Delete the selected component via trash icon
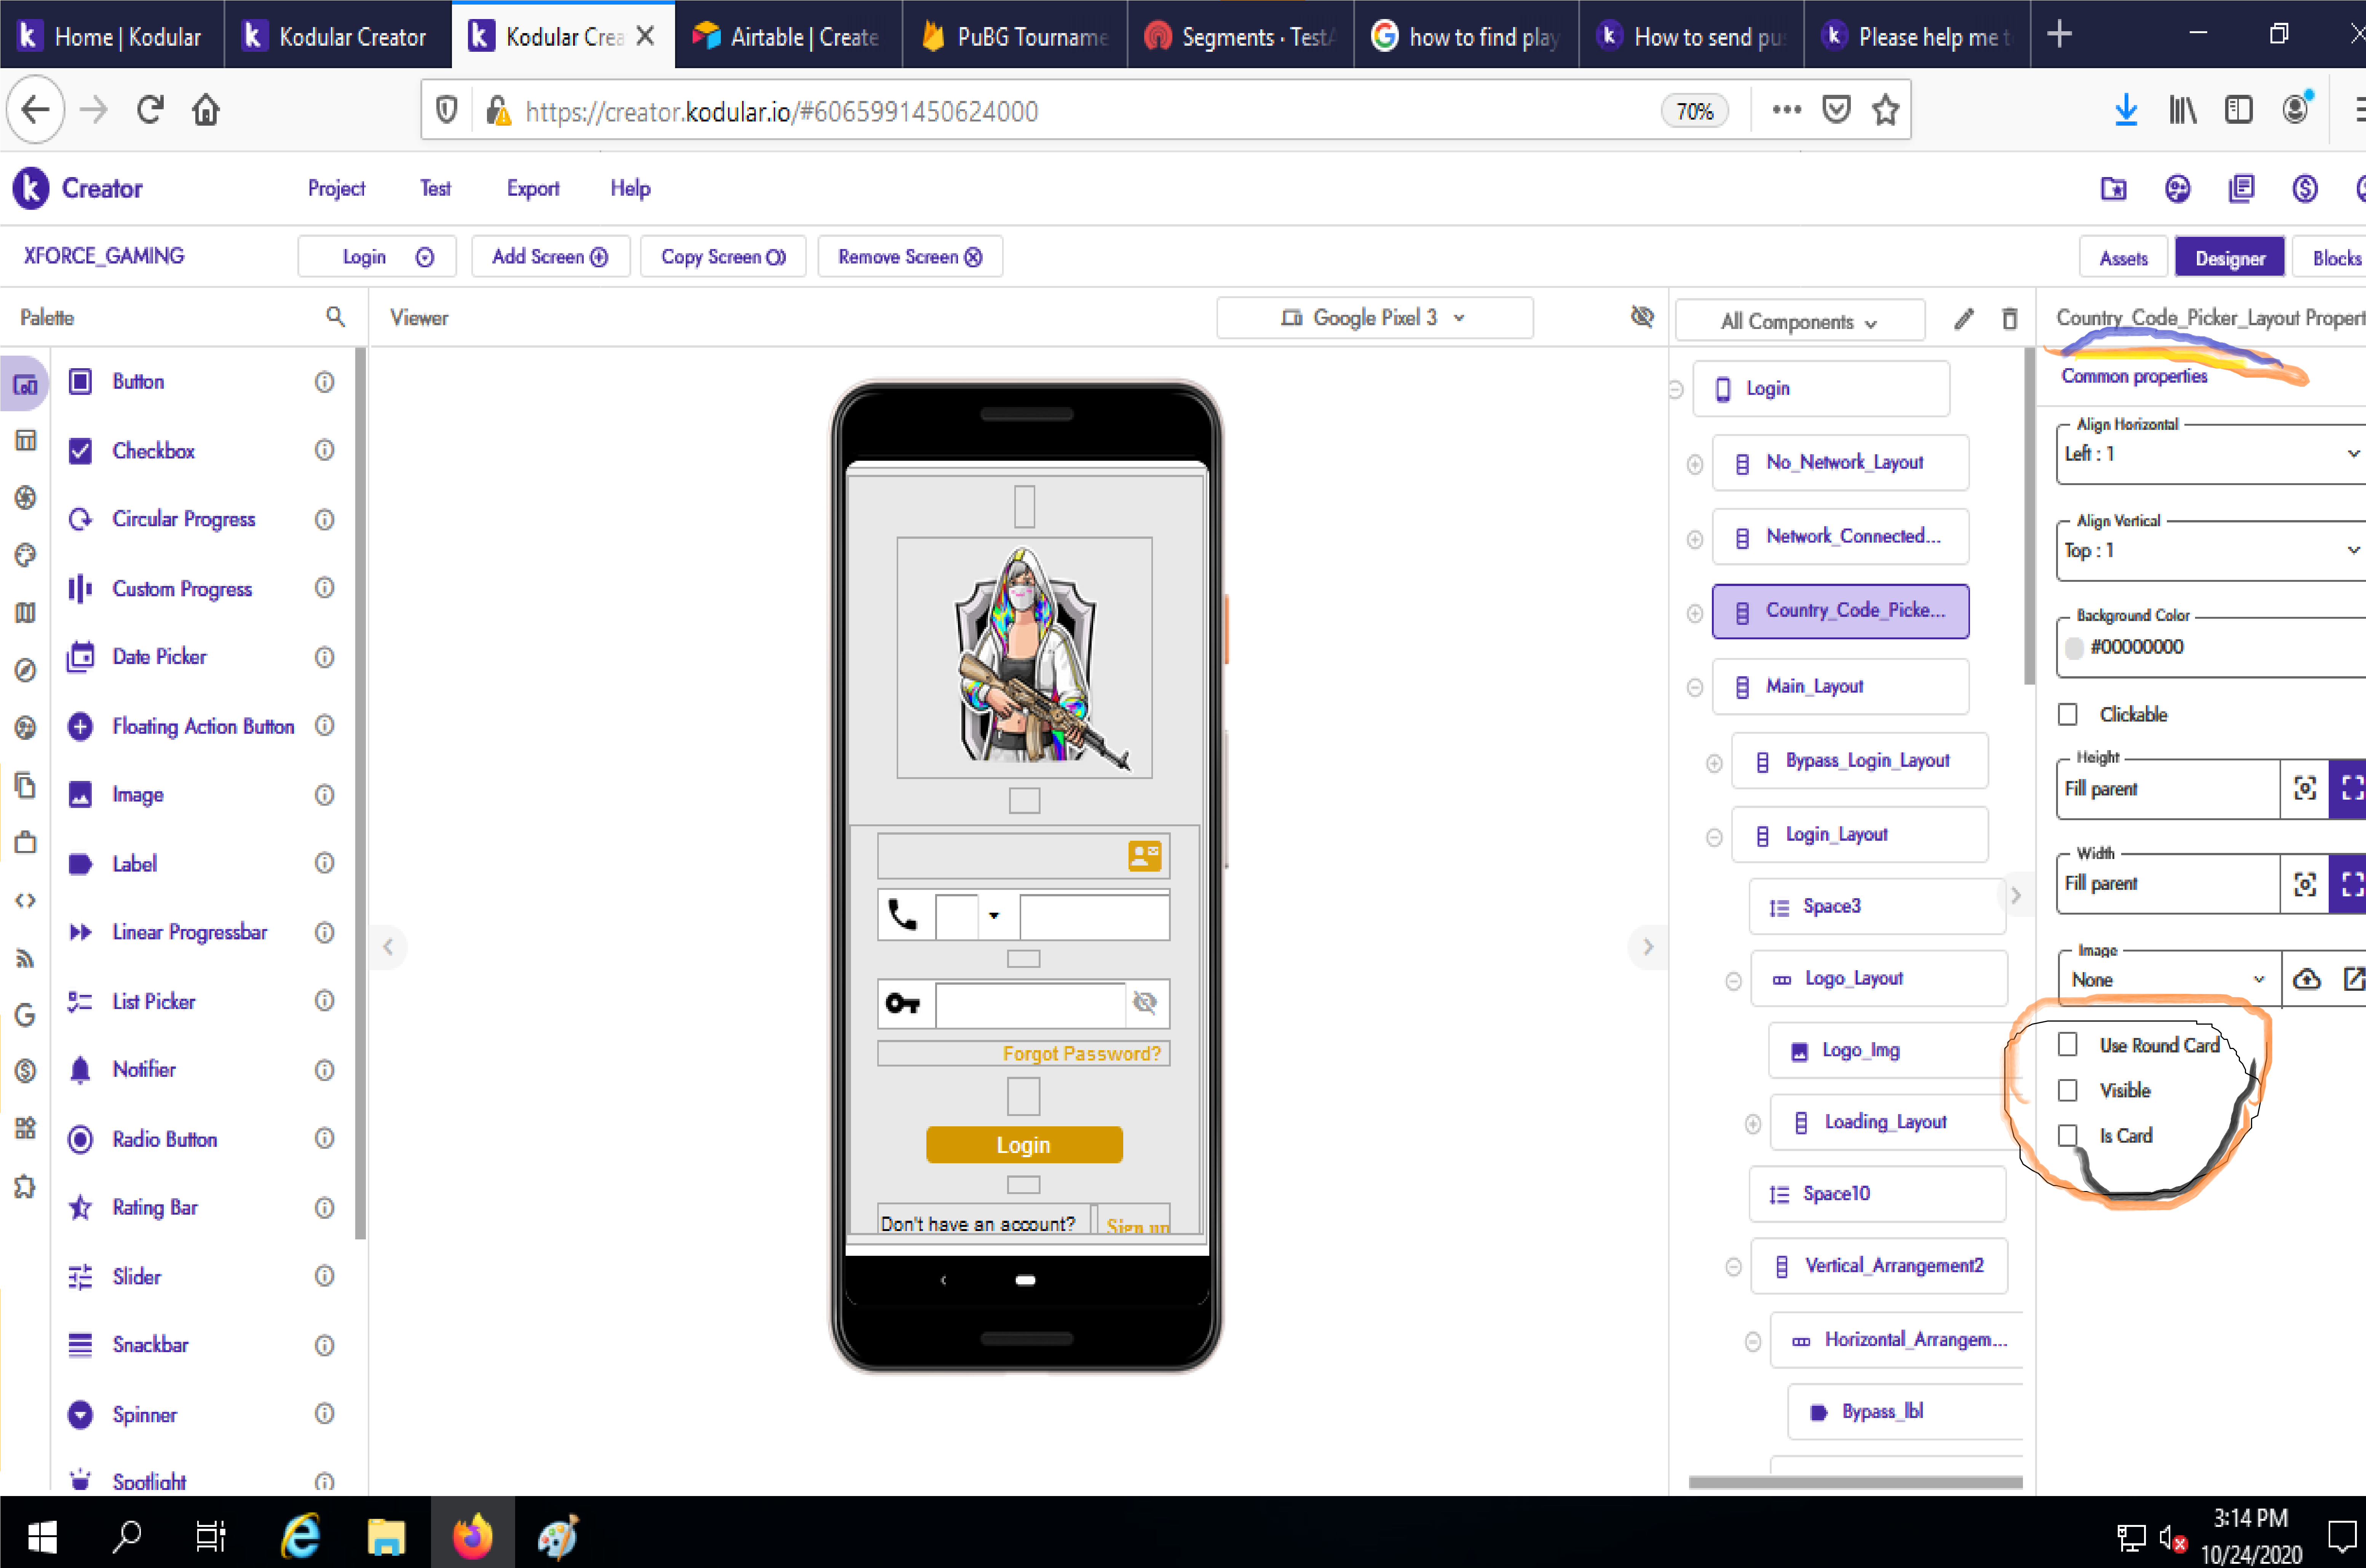 click(2010, 319)
